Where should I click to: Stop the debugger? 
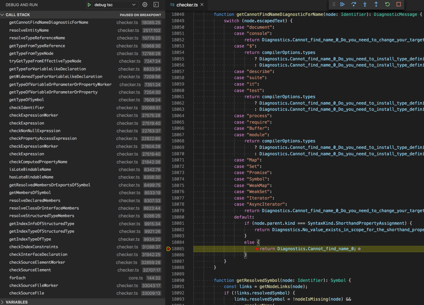[x=399, y=4]
